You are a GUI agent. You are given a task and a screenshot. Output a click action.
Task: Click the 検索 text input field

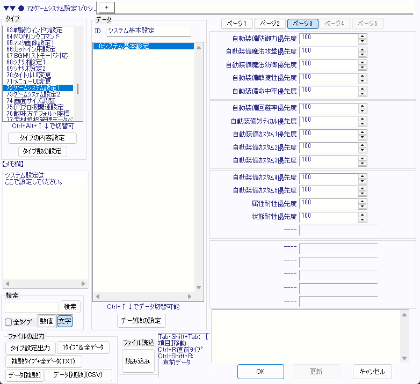pos(32,307)
